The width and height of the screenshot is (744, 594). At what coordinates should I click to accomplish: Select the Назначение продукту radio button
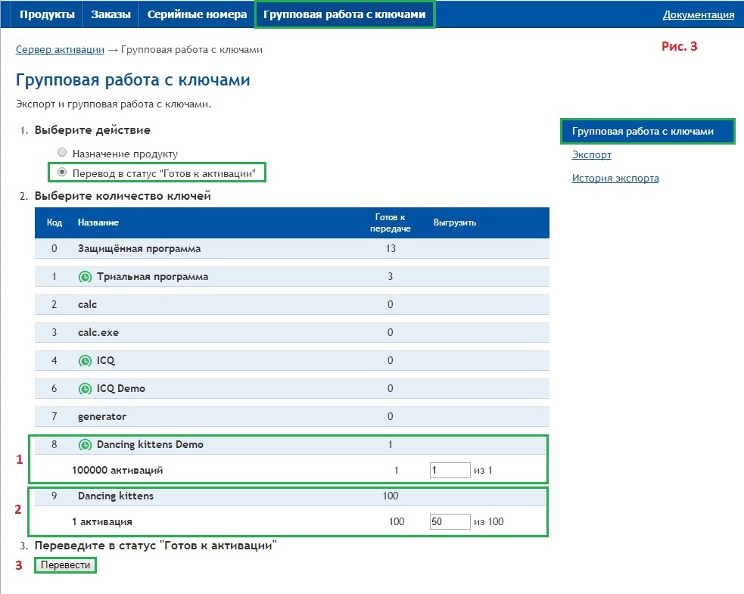[x=63, y=152]
